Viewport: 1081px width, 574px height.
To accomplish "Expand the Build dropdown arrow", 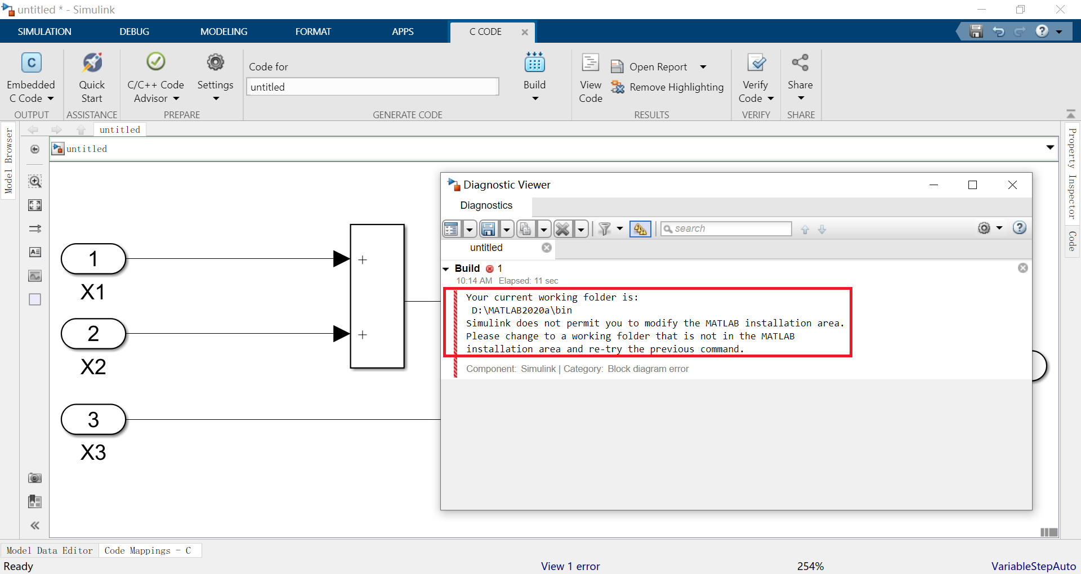I will coord(535,99).
